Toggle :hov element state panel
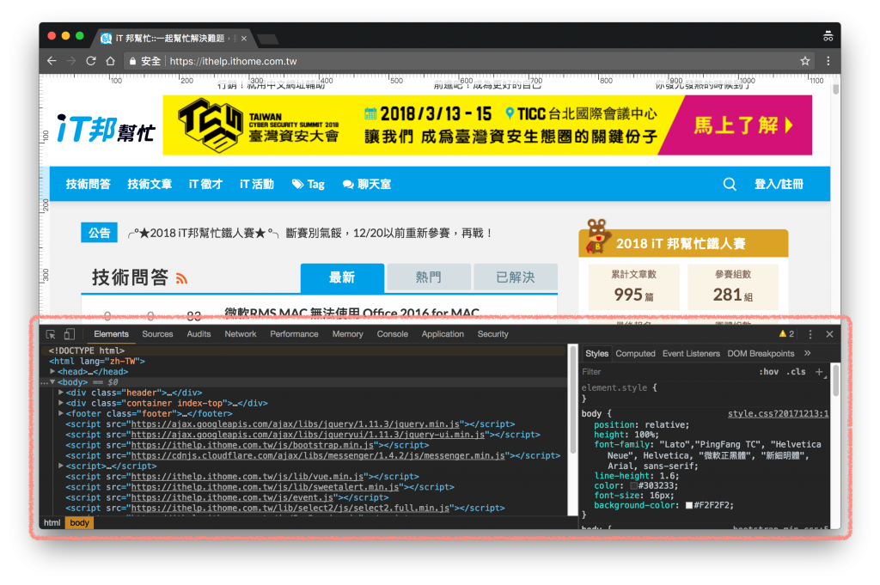This screenshot has height=585, width=880. [768, 372]
